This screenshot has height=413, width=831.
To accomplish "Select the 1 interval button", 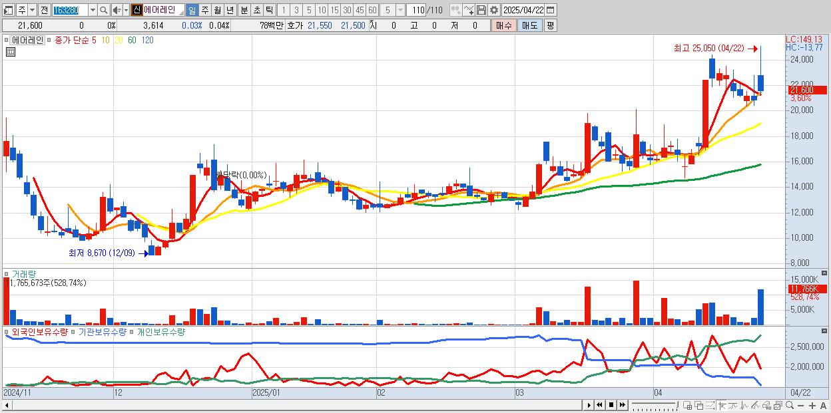I will (283, 11).
